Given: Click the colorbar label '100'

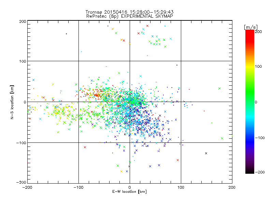Looking at the screenshot, I should click(258, 66).
